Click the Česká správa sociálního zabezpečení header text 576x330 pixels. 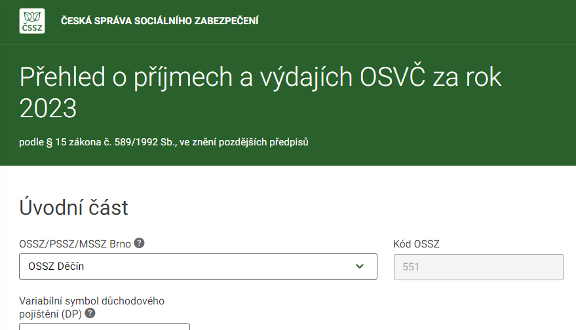[160, 21]
